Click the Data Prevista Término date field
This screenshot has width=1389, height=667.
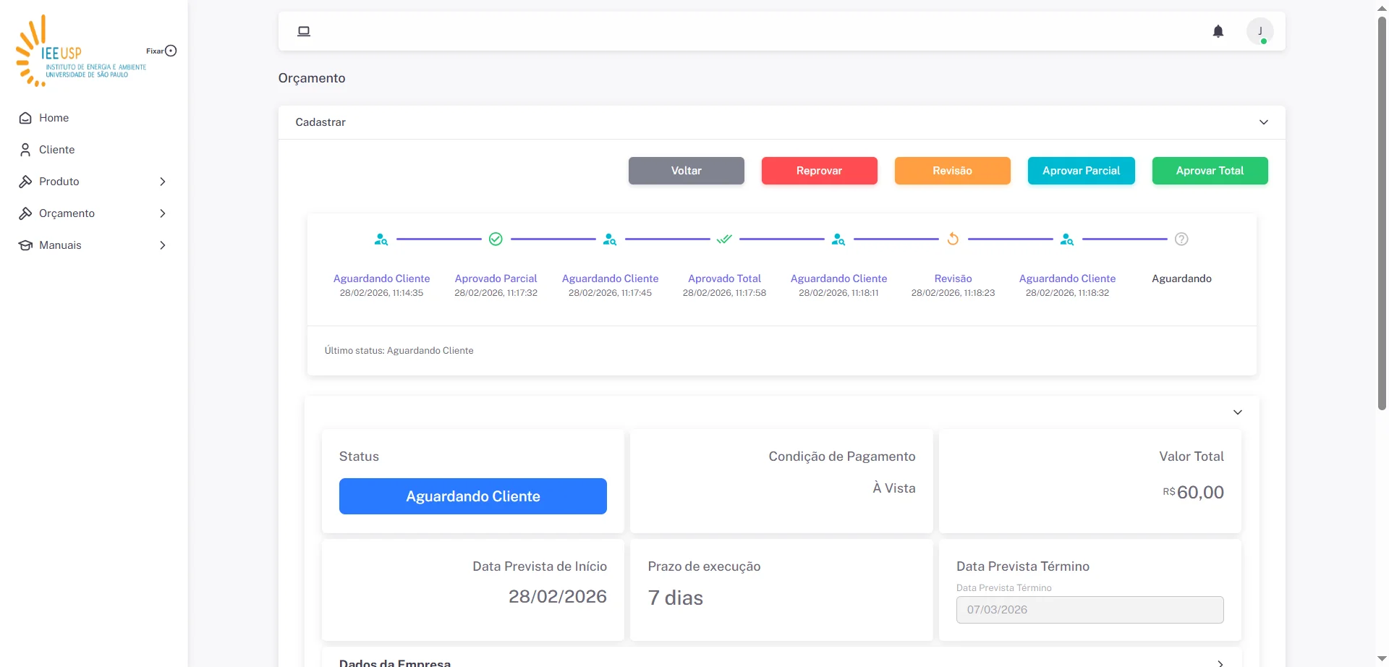(x=1090, y=610)
